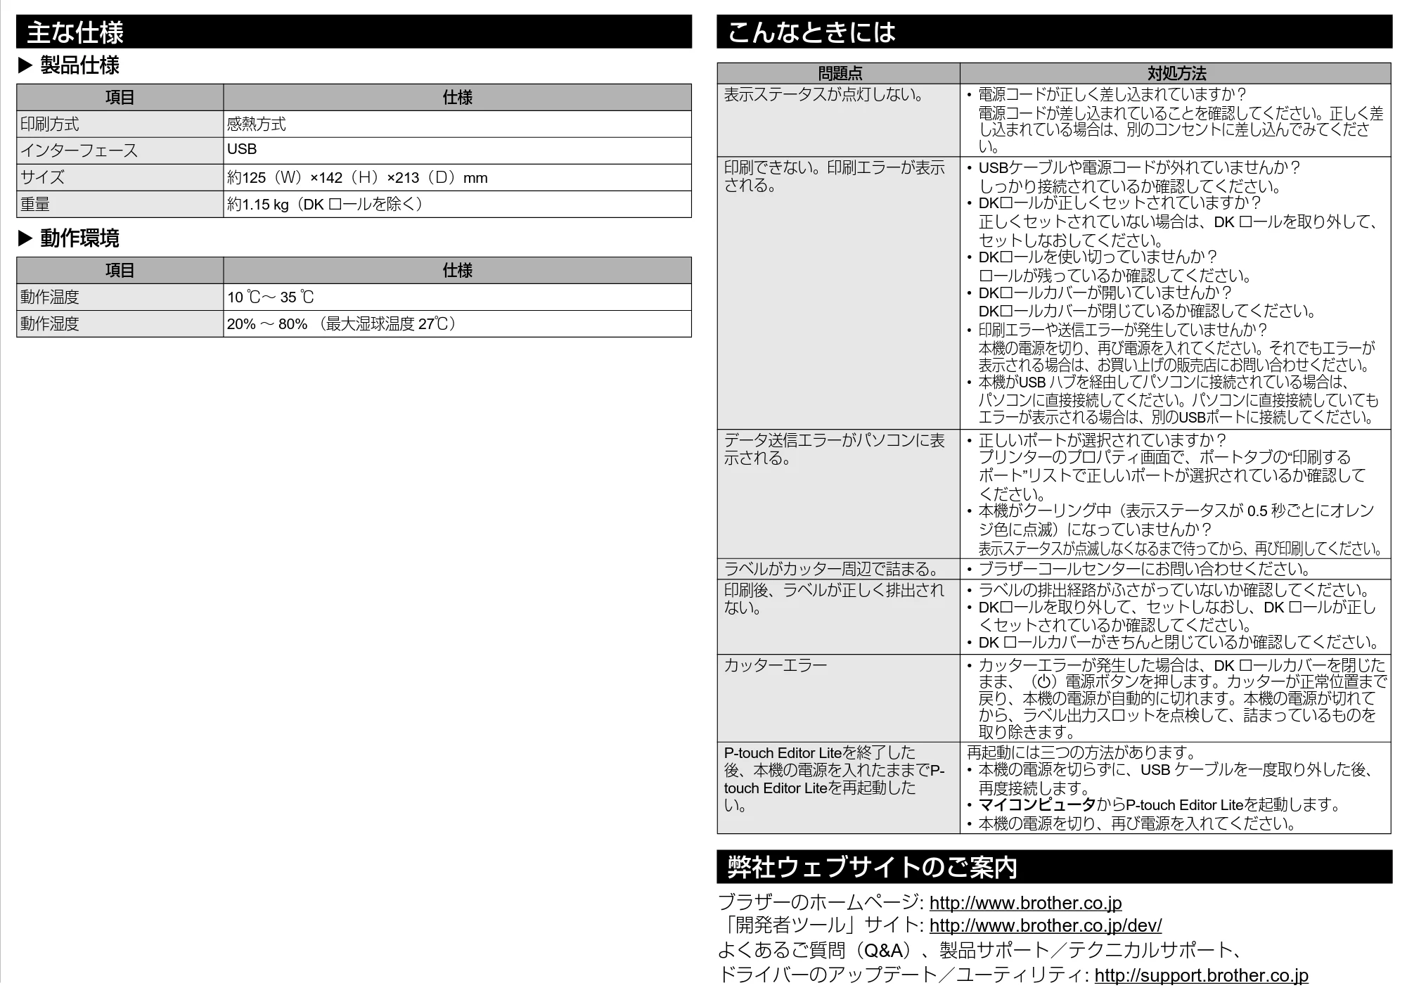
Task: Select the P-touch Editor Liteを終了した problem cell
Action: point(839,788)
